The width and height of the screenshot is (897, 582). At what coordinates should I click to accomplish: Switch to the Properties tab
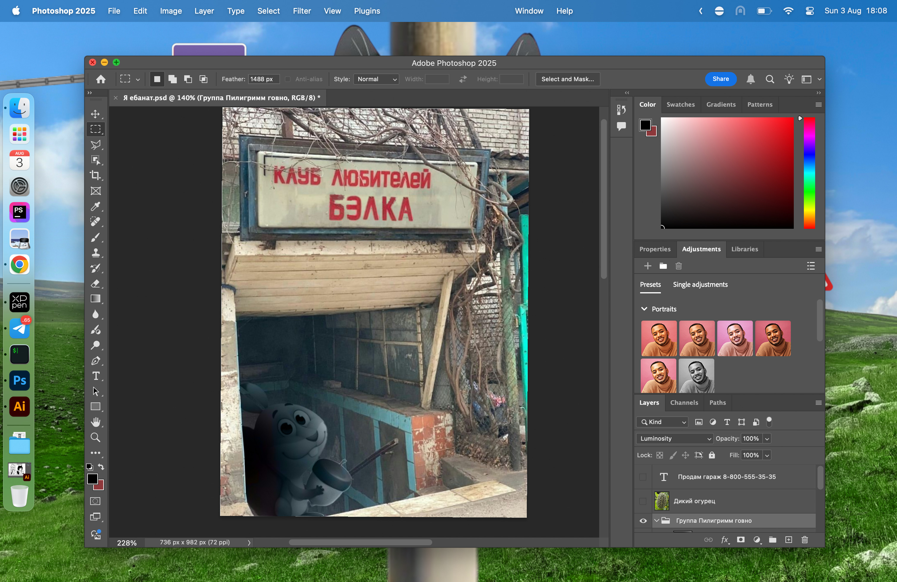(655, 249)
